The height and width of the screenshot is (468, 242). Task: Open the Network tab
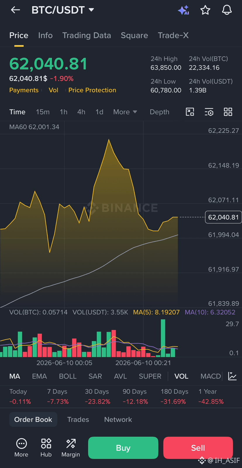[x=118, y=419]
